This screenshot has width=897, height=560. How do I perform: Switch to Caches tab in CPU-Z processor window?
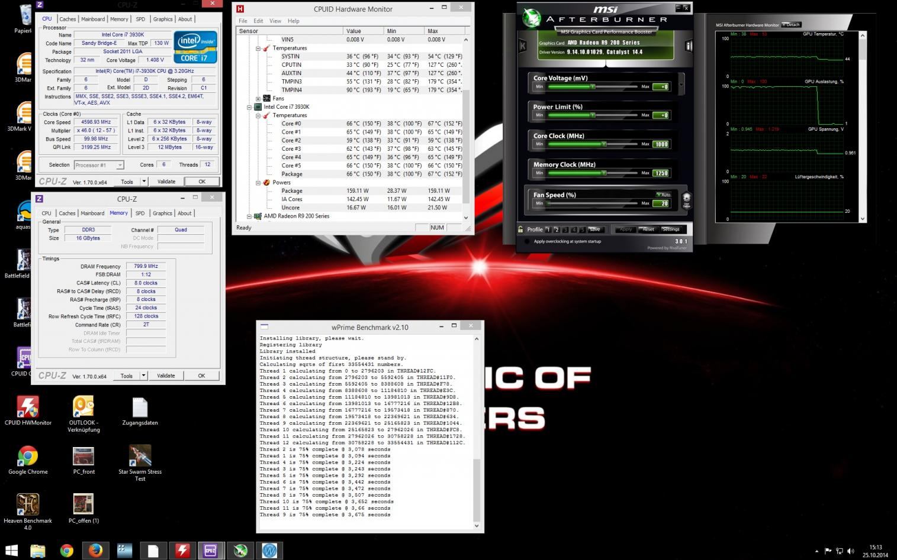67,19
